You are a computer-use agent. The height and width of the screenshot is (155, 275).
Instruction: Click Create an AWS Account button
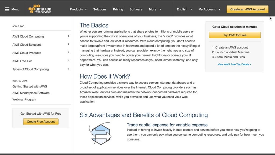pyautogui.click(x=247, y=9)
